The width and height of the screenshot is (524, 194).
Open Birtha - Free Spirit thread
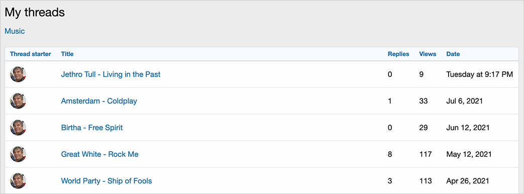(x=92, y=128)
